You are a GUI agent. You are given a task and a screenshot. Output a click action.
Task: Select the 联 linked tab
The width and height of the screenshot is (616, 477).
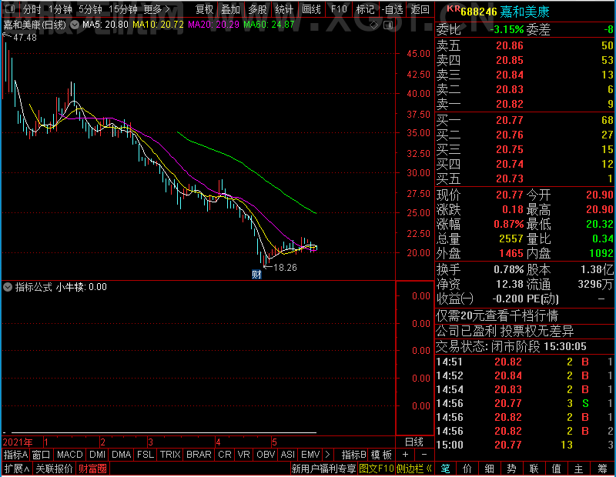[534, 469]
